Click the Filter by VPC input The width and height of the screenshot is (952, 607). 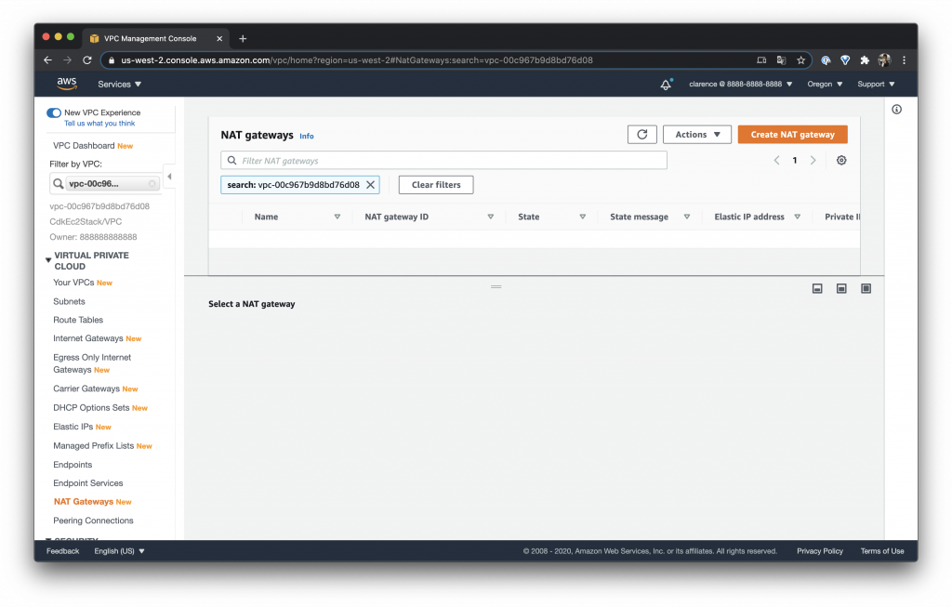pos(104,183)
